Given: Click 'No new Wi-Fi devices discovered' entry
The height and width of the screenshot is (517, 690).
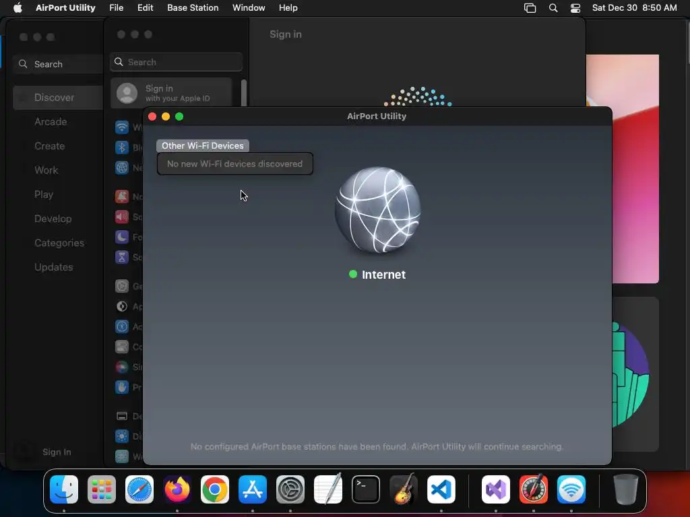Looking at the screenshot, I should click(x=235, y=164).
